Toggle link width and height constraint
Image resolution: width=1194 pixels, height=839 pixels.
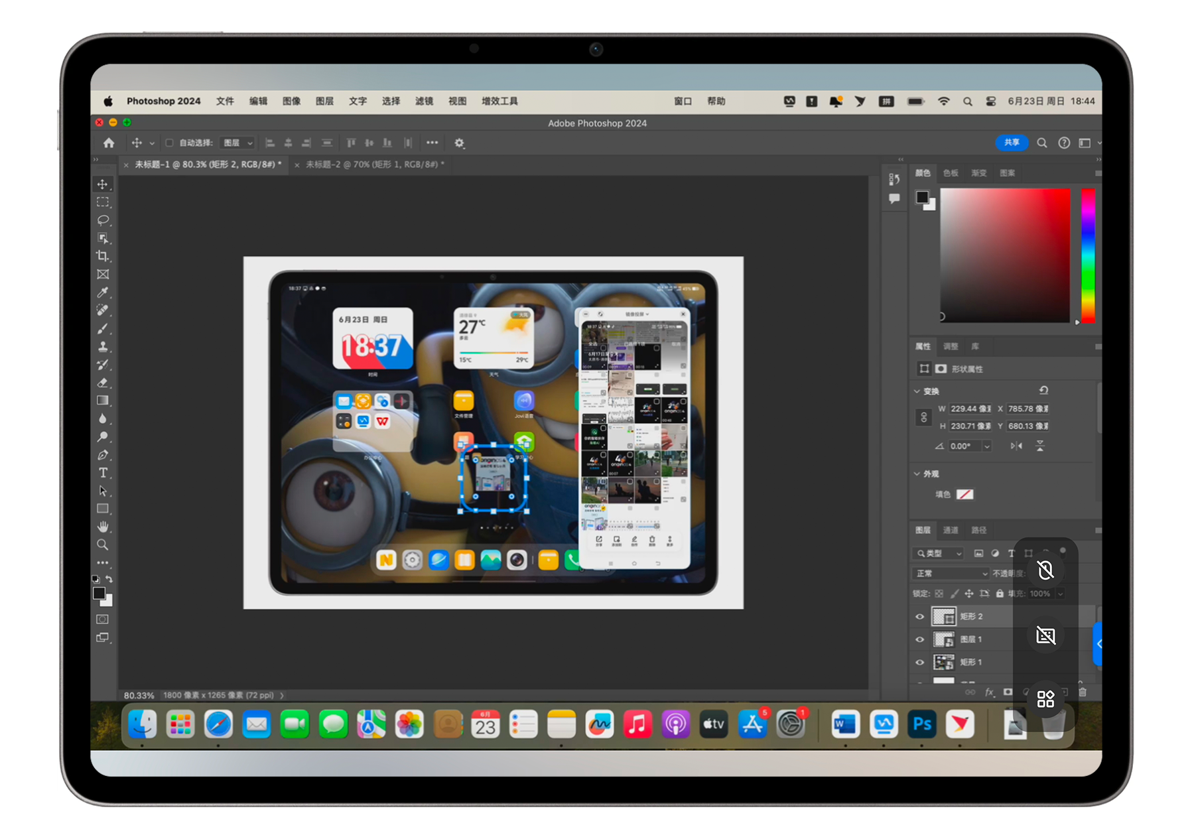[924, 417]
